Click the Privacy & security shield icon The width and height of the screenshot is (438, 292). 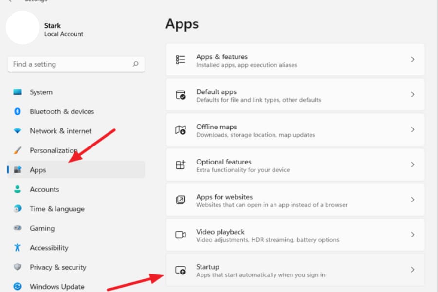point(18,267)
